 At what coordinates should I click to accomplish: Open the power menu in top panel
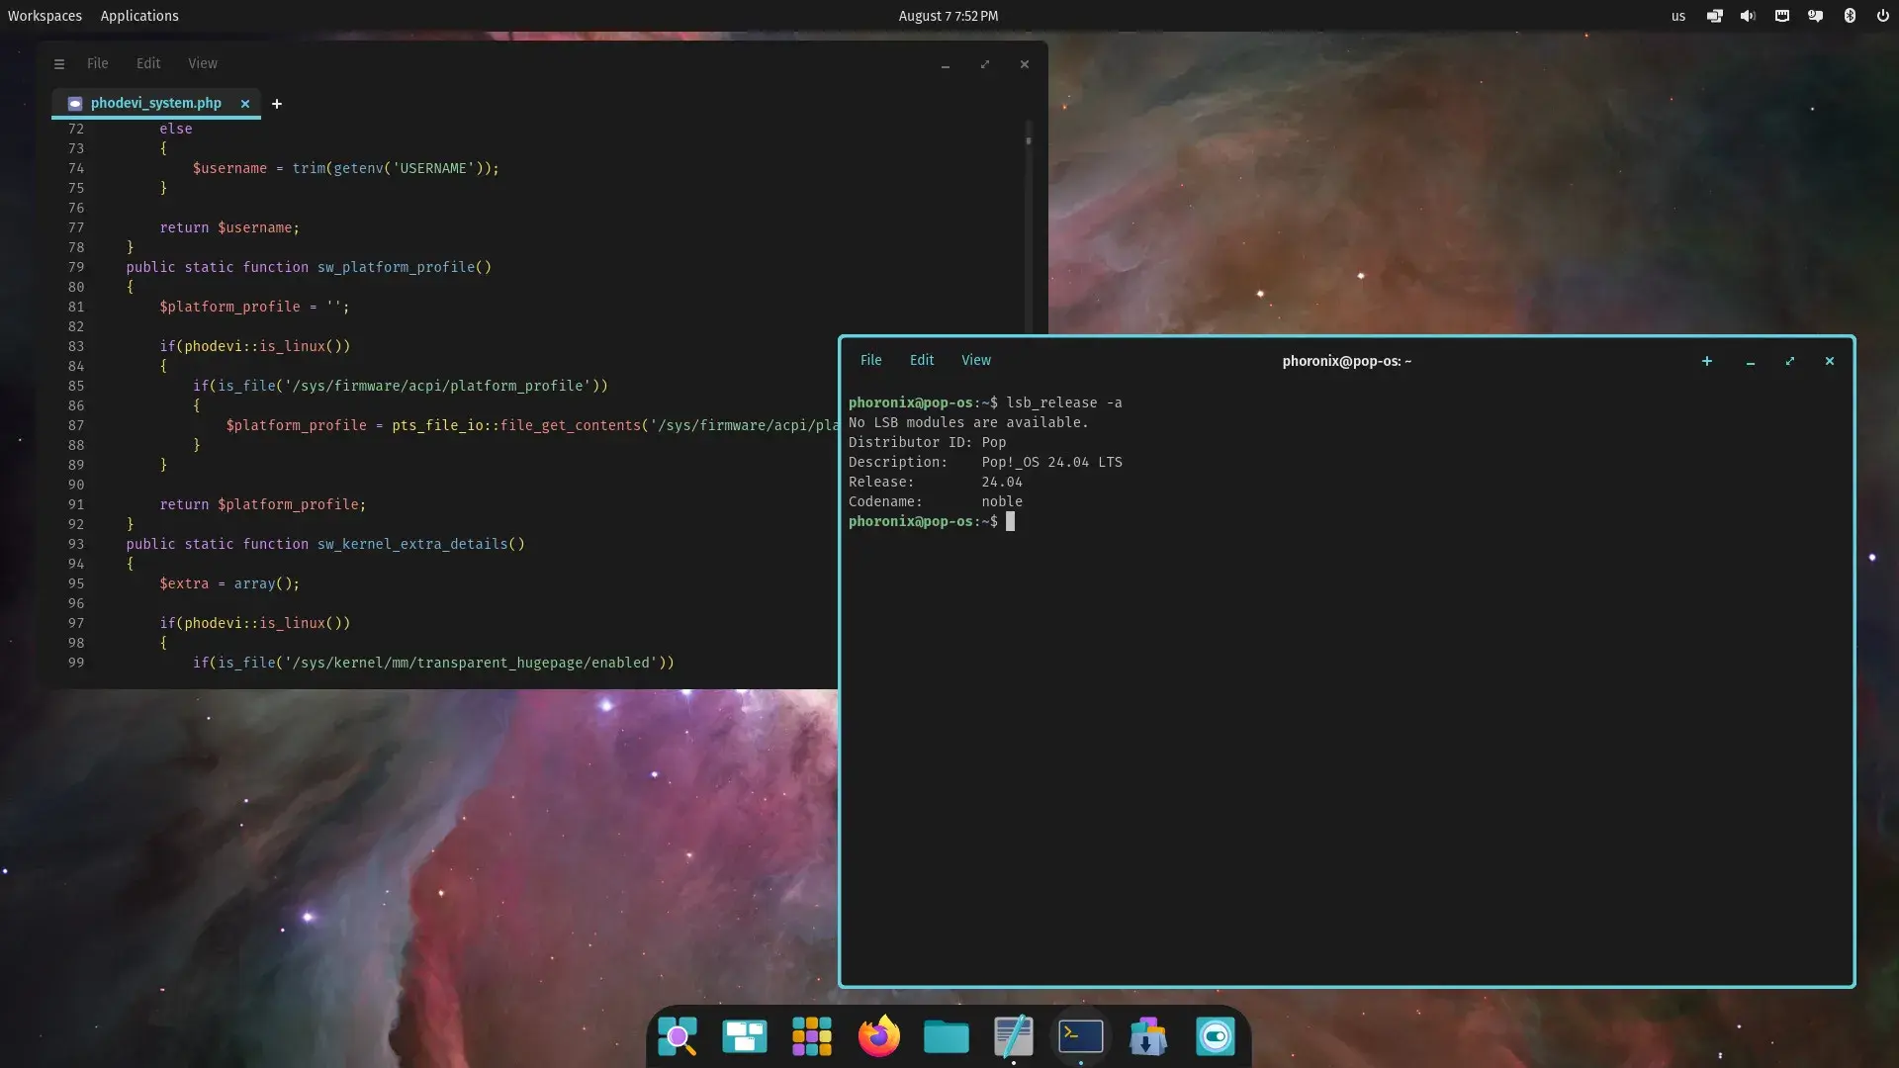pos(1883,16)
